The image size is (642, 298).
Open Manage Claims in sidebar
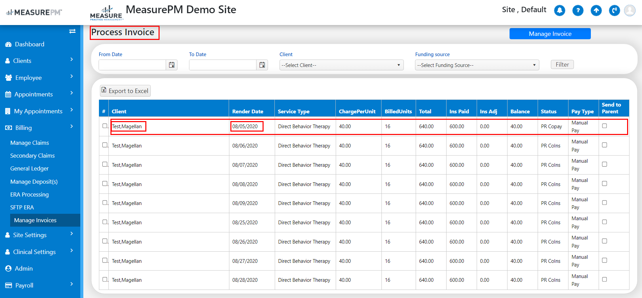[x=29, y=143]
